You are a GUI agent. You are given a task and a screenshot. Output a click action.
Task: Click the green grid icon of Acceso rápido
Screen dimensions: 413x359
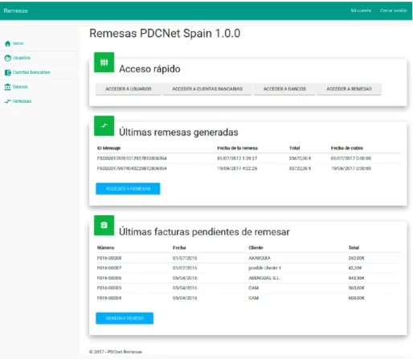coord(104,63)
